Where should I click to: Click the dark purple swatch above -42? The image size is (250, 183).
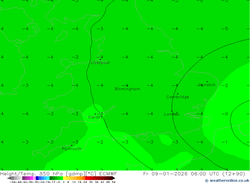pos(23,178)
